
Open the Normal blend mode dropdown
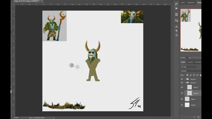pyautogui.click(x=191, y=71)
